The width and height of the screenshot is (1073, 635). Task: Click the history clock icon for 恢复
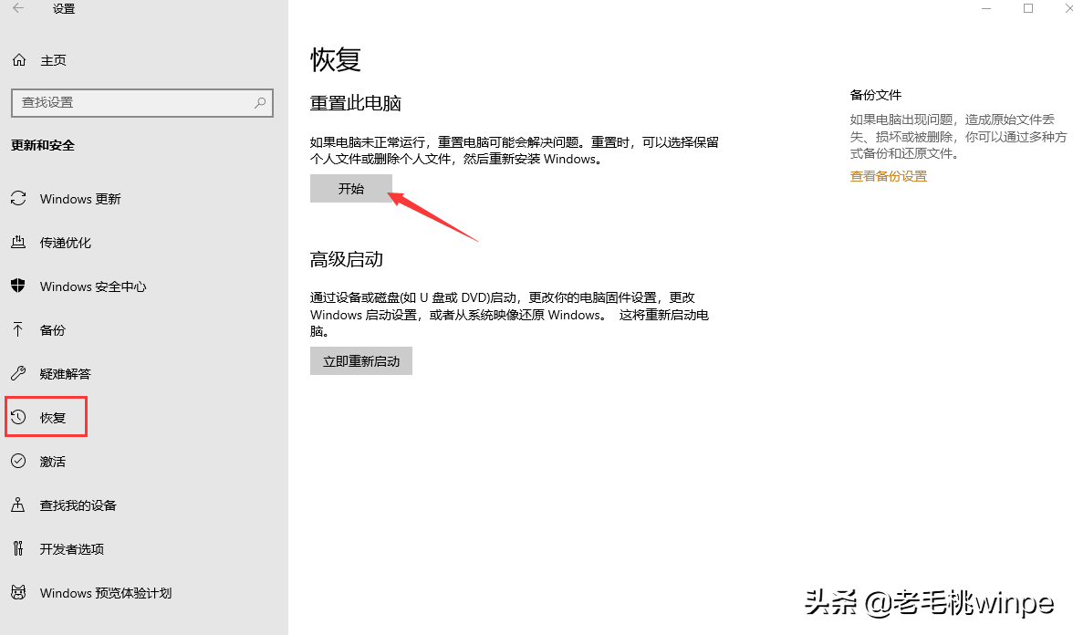point(18,418)
